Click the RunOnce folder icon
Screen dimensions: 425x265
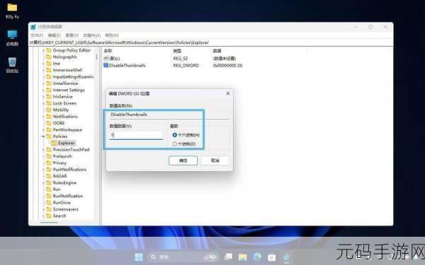click(49, 203)
